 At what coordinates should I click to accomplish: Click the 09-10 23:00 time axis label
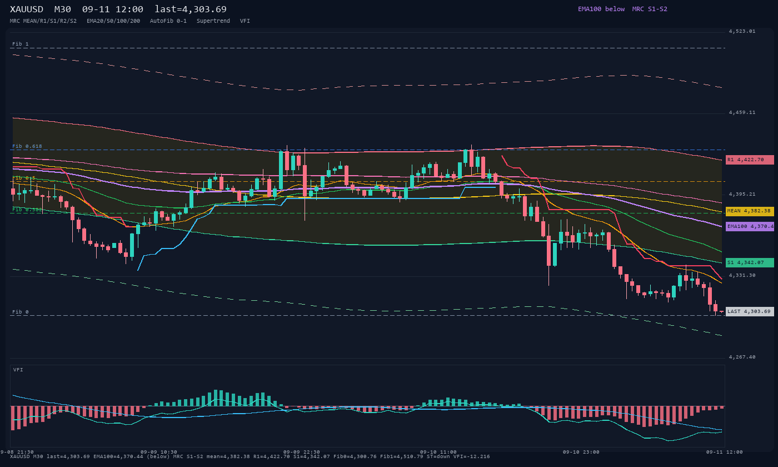(581, 452)
